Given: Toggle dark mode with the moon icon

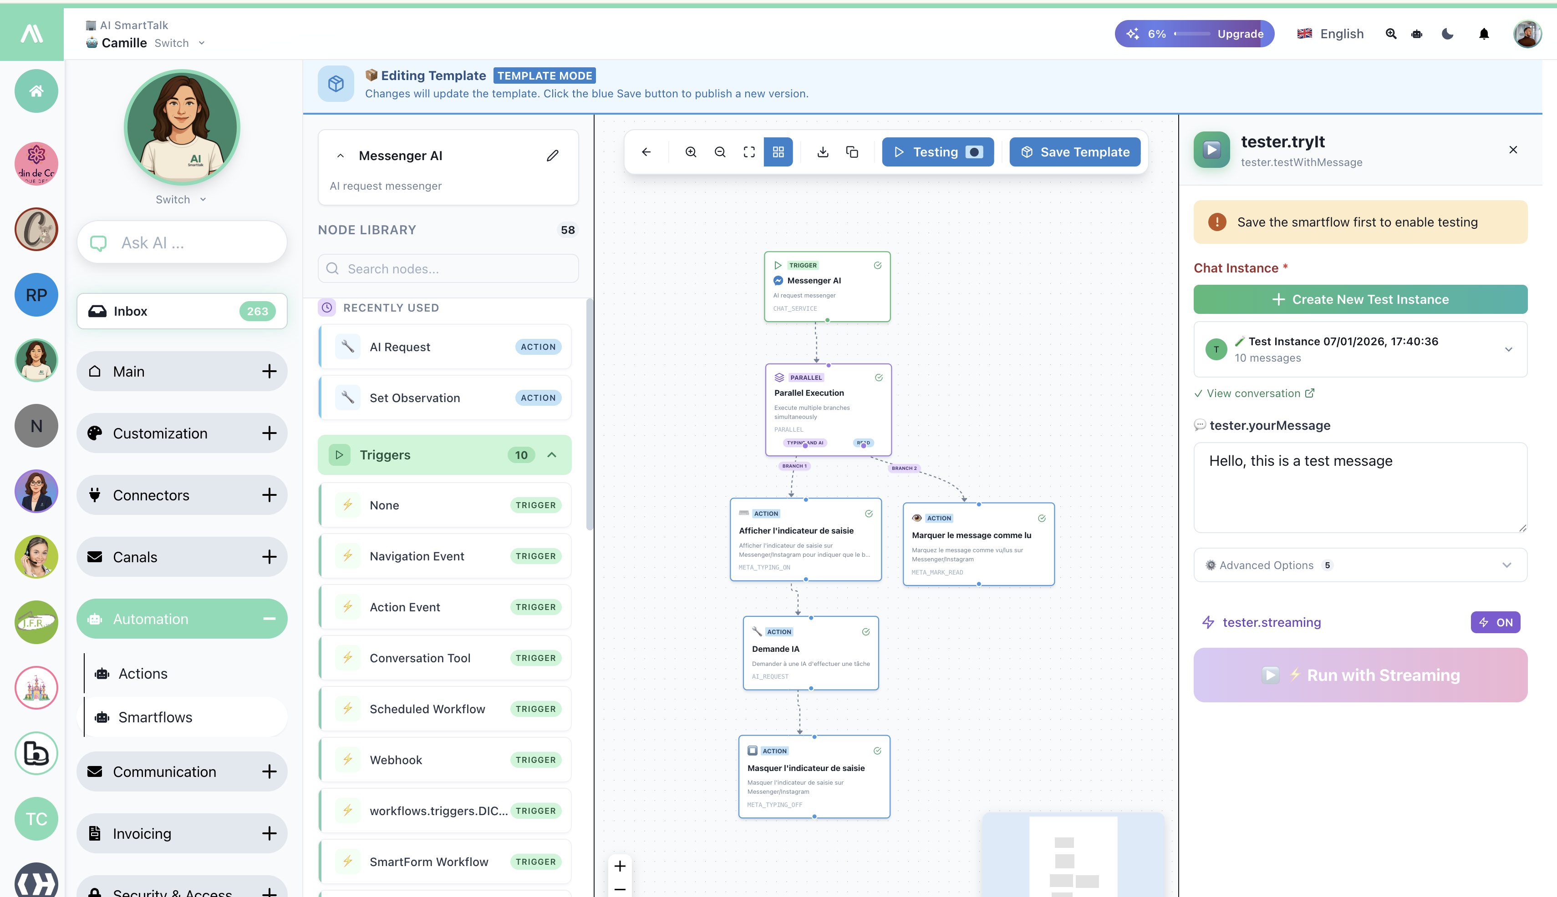Looking at the screenshot, I should click(1447, 34).
